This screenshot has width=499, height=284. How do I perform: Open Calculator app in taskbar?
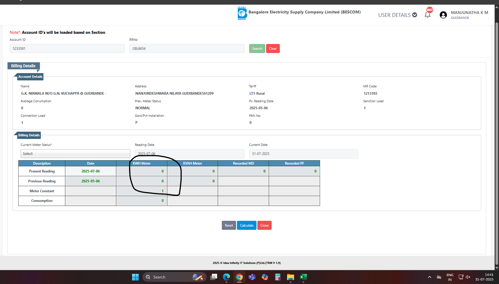coord(277,277)
